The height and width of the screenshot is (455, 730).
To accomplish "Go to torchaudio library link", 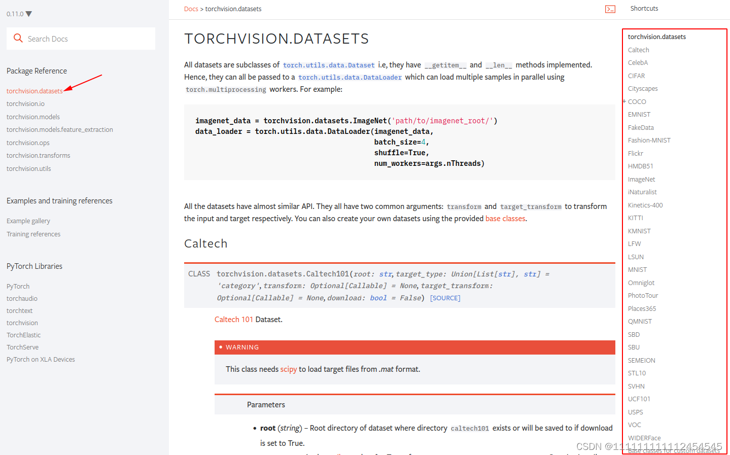I will pyautogui.click(x=22, y=299).
